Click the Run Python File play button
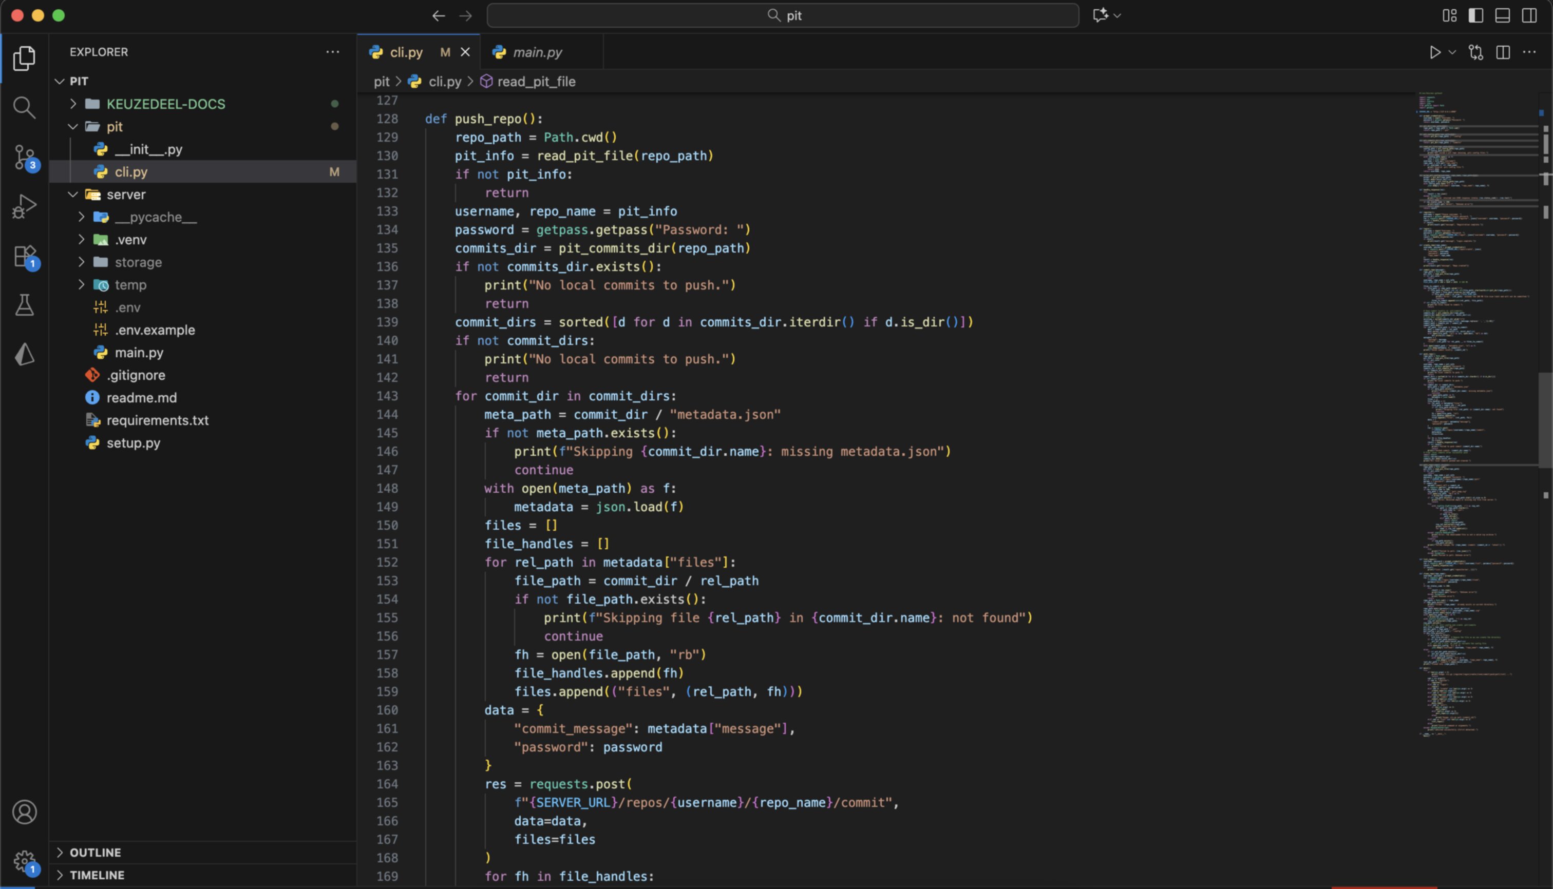Image resolution: width=1553 pixels, height=889 pixels. (1434, 52)
